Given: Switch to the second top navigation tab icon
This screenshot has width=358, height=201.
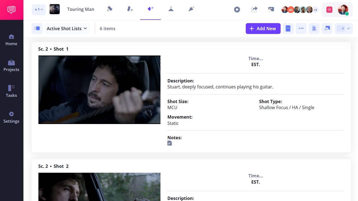Looking at the screenshot, I should coord(130,9).
